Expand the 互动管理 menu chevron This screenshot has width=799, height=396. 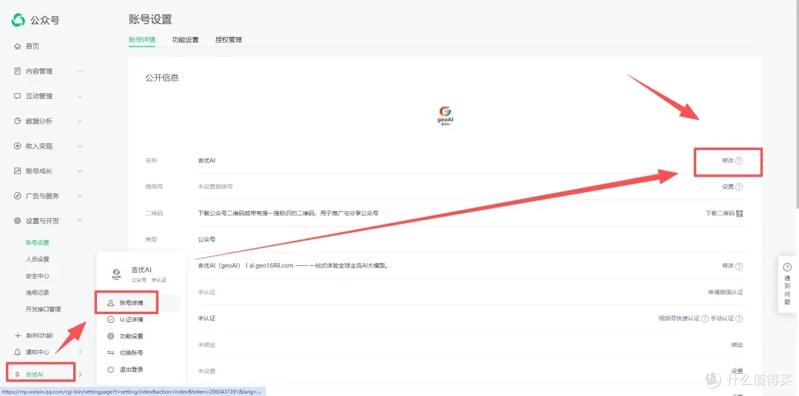coord(79,96)
